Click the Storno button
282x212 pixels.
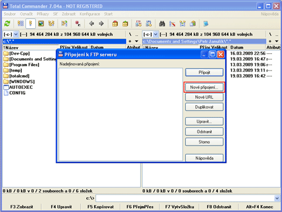[x=204, y=142]
